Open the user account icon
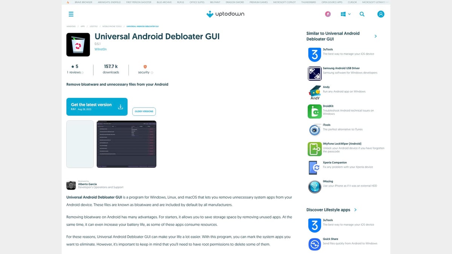 [x=381, y=14]
